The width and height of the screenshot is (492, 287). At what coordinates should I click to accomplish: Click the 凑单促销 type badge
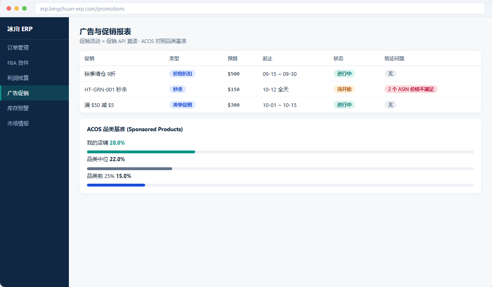[182, 105]
